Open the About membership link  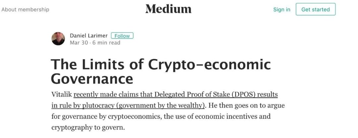tap(25, 10)
